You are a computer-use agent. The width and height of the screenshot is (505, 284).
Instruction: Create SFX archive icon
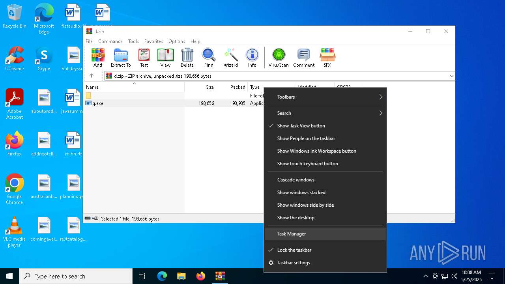[327, 58]
